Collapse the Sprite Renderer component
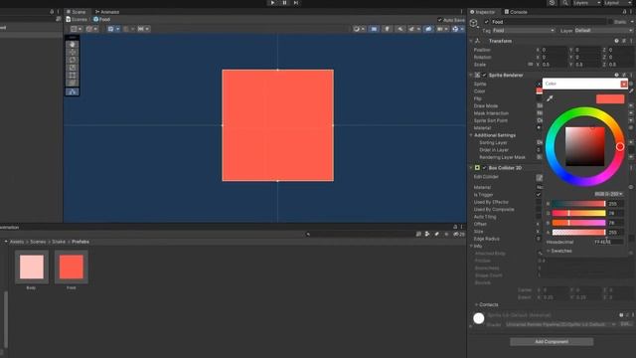The image size is (636, 358). tap(471, 76)
